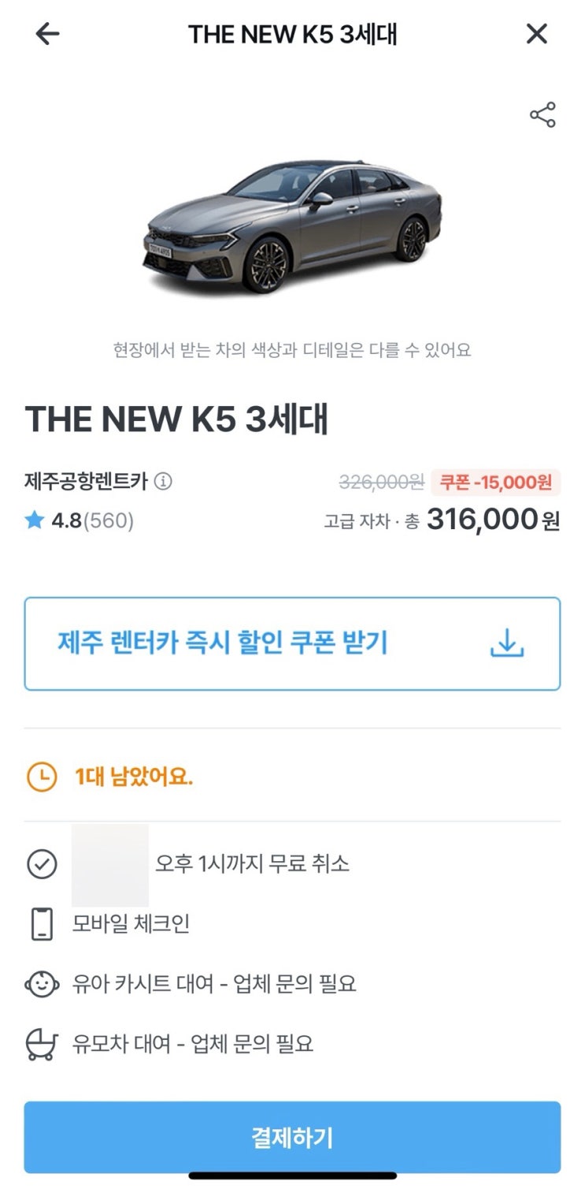The width and height of the screenshot is (585, 1189).
Task: Tap the 316,000원 total price
Action: click(x=493, y=520)
